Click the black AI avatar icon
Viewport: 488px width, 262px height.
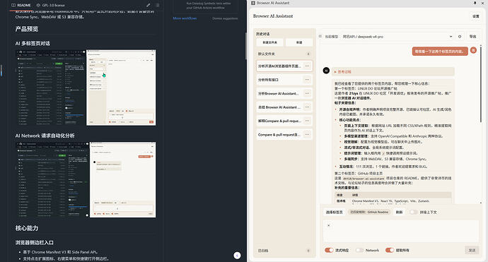(x=326, y=71)
